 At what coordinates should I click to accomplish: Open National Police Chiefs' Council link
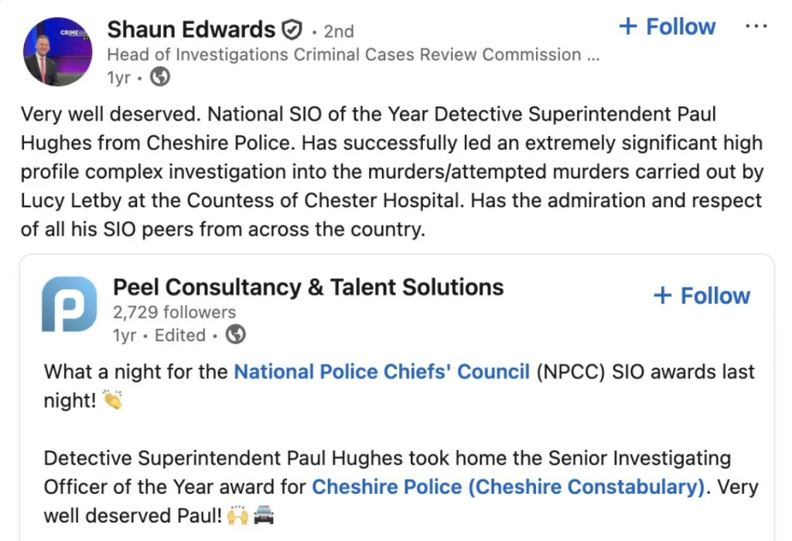pos(381,372)
